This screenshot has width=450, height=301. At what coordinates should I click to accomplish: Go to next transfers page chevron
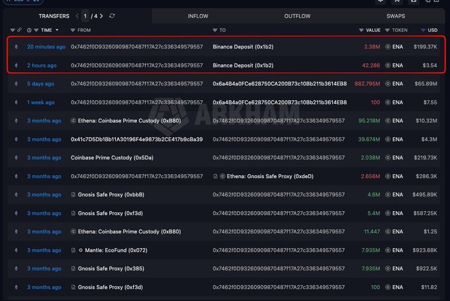pos(101,16)
